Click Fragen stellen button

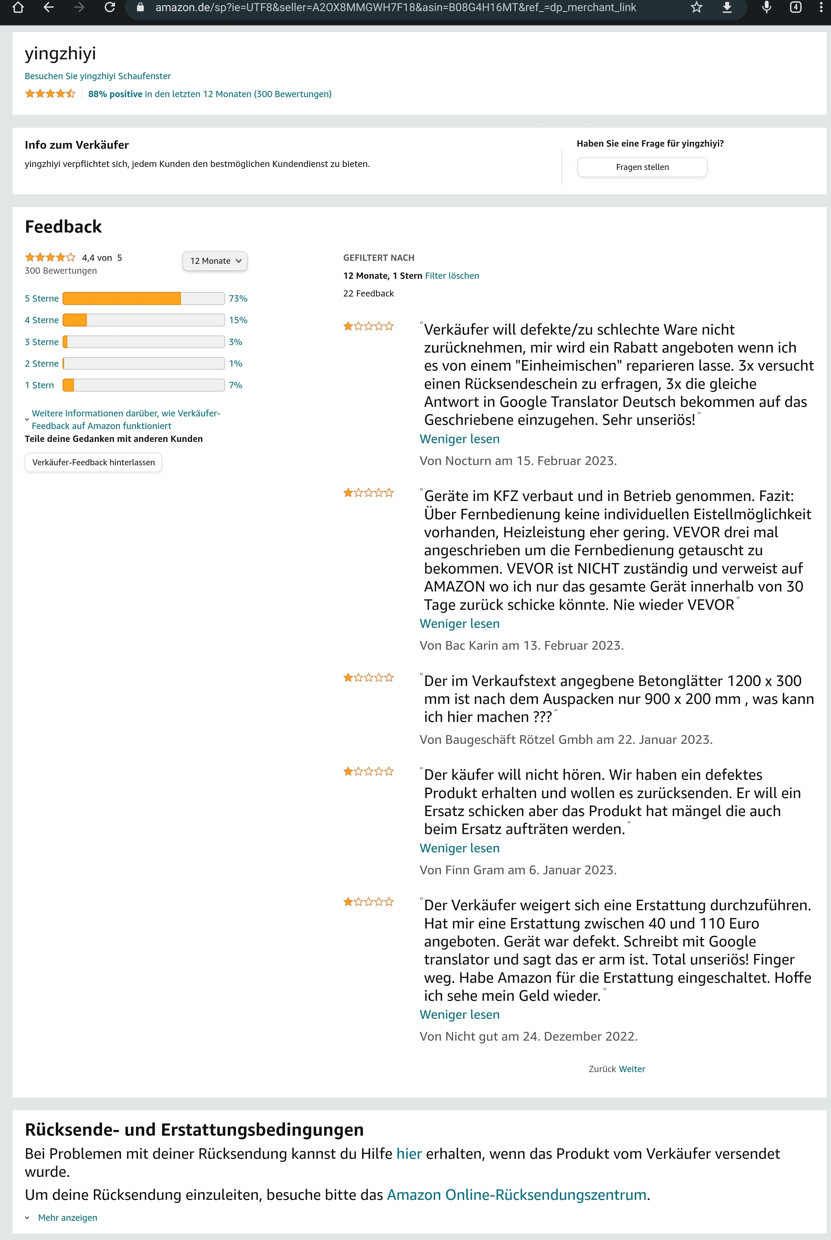642,167
